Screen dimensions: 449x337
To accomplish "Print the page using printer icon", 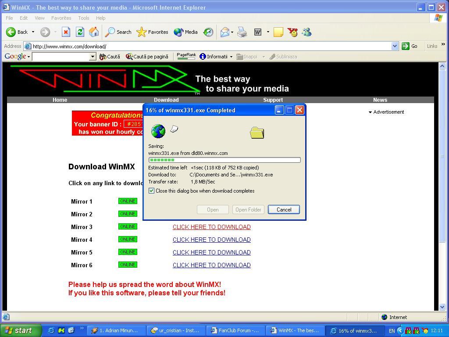I will point(242,32).
